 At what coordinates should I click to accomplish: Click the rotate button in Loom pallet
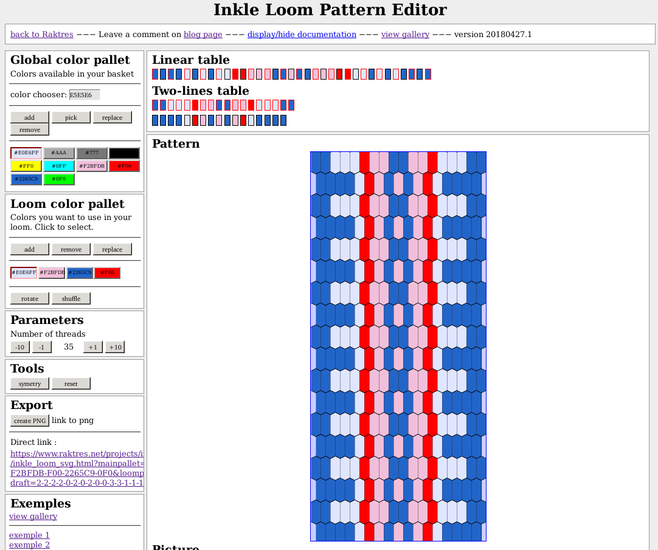point(29,298)
